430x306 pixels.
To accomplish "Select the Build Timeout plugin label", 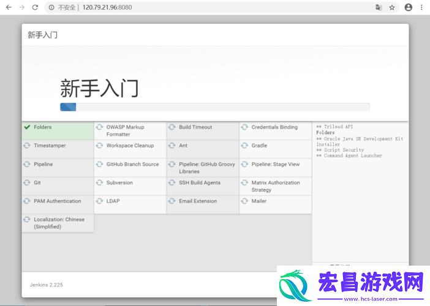I will coord(195,127).
